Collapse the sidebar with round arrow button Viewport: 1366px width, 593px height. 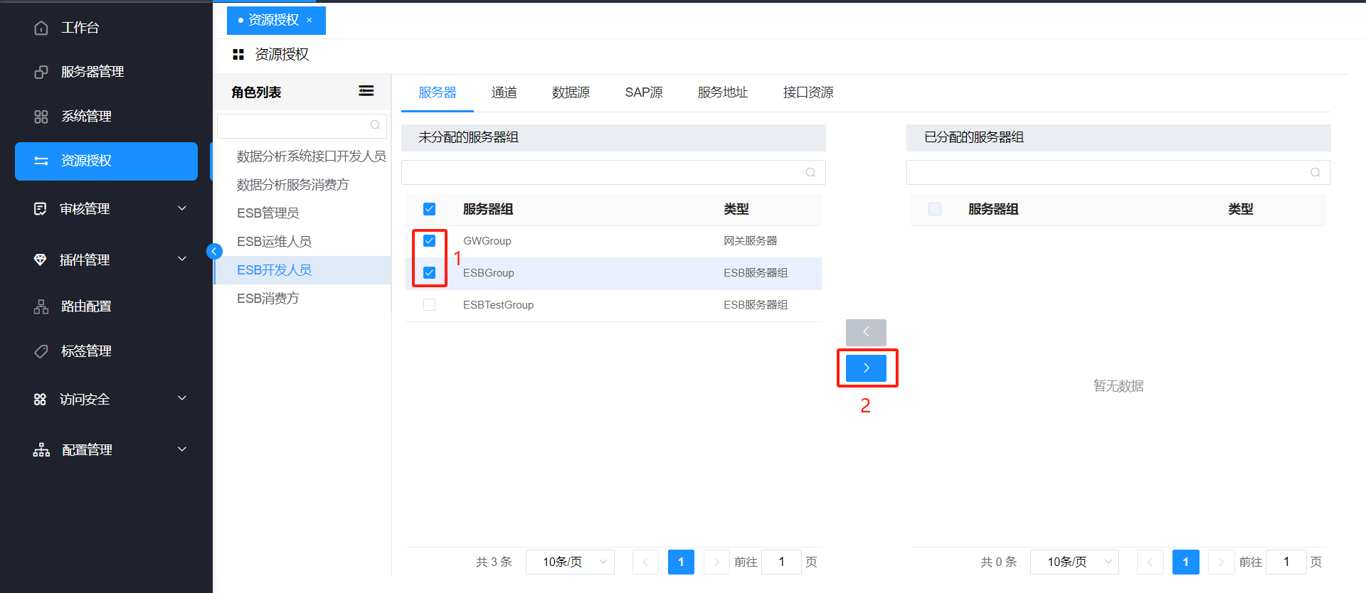click(214, 251)
